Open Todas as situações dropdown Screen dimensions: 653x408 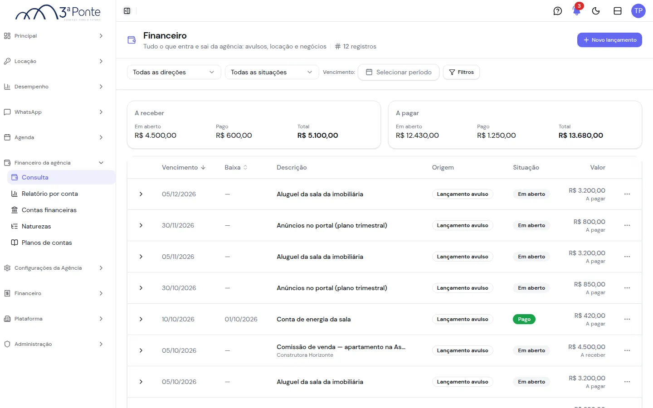click(272, 72)
